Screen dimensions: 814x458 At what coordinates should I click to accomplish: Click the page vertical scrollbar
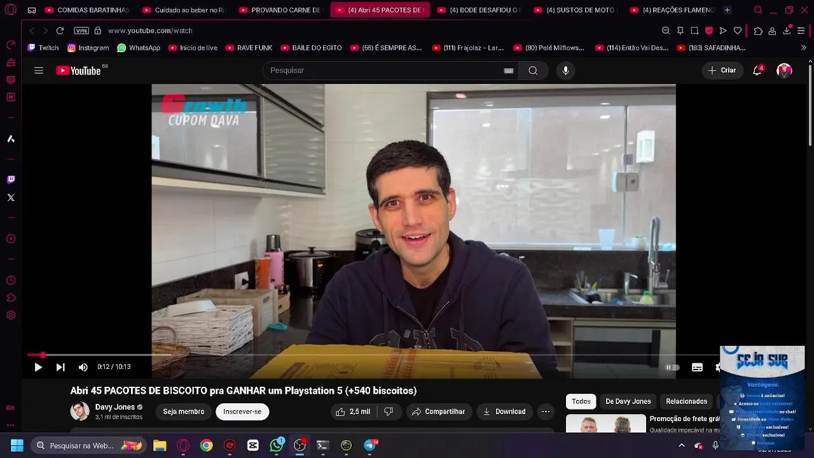pos(810,105)
